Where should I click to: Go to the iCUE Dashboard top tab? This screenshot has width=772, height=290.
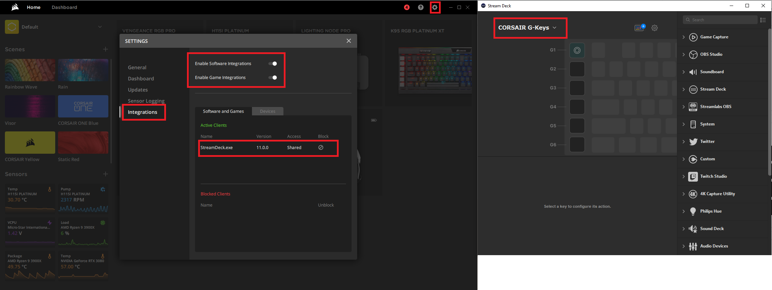(64, 7)
